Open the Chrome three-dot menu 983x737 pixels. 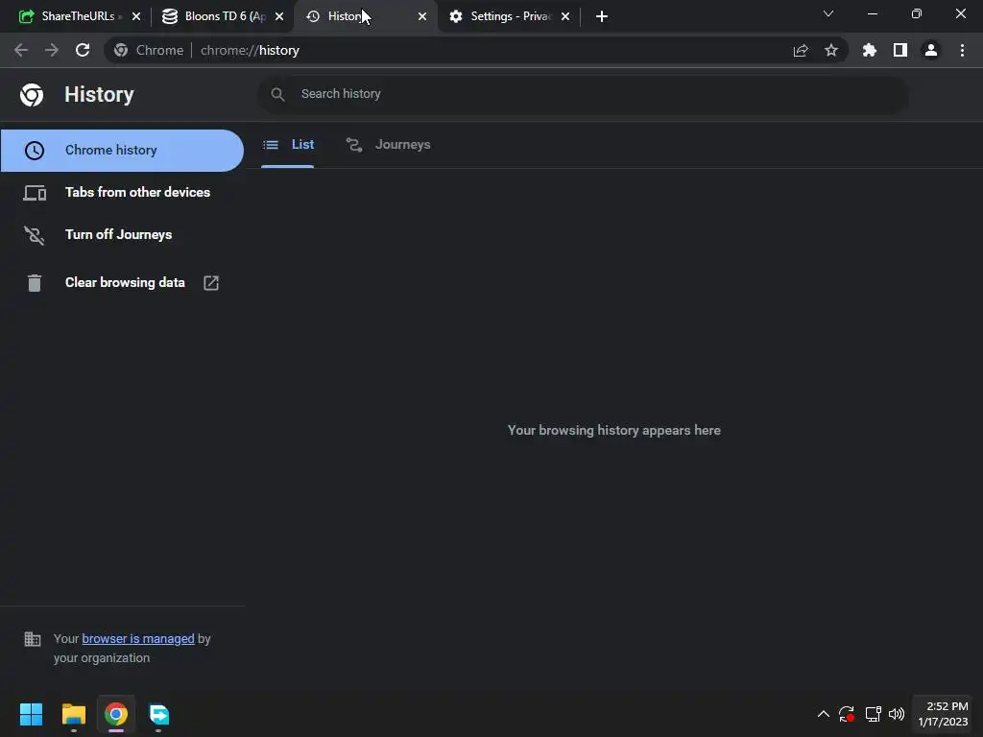click(x=962, y=50)
